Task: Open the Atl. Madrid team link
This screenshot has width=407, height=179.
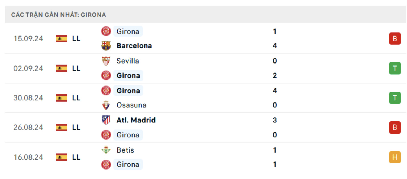Action: click(x=136, y=120)
